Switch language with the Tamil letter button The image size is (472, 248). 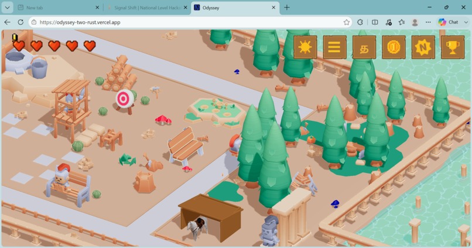364,47
